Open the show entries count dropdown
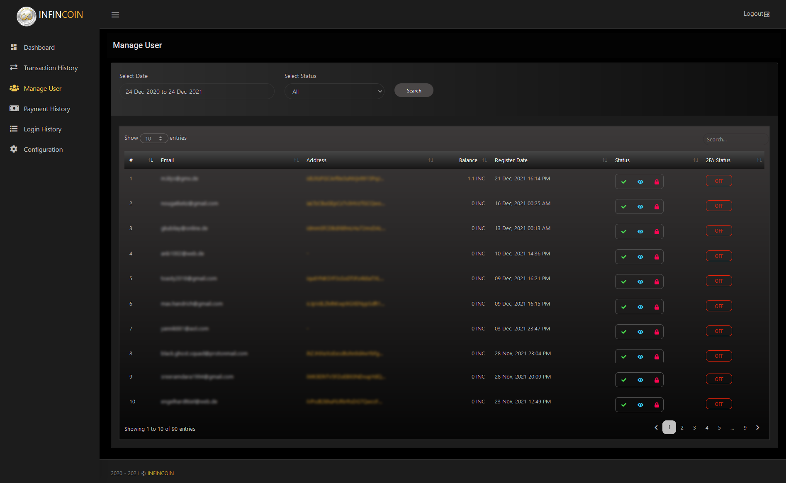The width and height of the screenshot is (786, 483). click(x=154, y=138)
